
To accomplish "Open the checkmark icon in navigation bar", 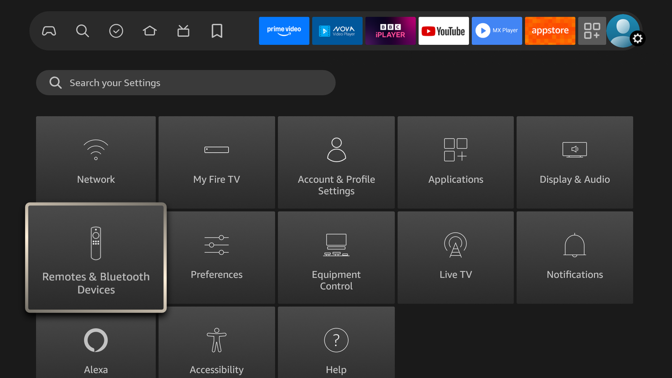I will pos(116,31).
